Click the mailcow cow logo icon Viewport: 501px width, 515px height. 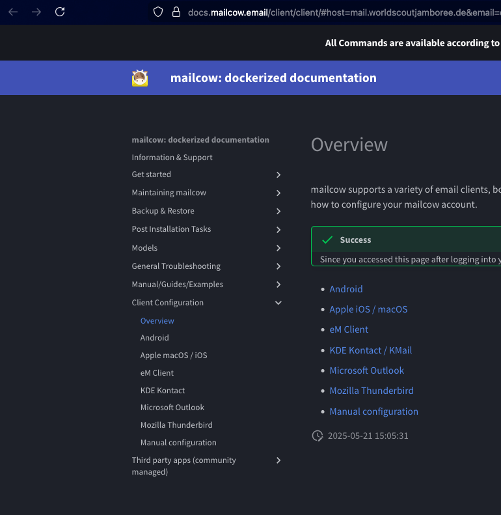click(140, 78)
